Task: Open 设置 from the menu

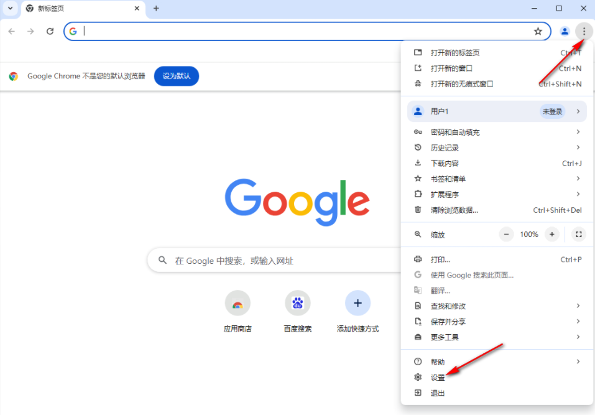Action: click(x=497, y=378)
